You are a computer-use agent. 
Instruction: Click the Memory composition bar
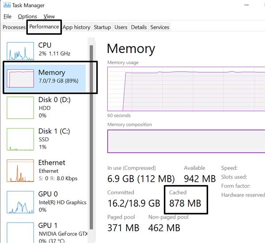[185, 141]
